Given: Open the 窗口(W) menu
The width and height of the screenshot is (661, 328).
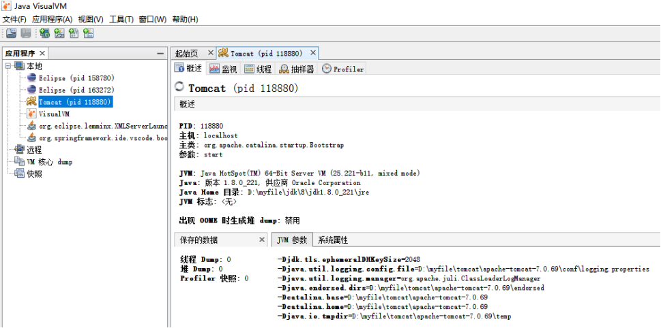Looking at the screenshot, I should coord(153,19).
